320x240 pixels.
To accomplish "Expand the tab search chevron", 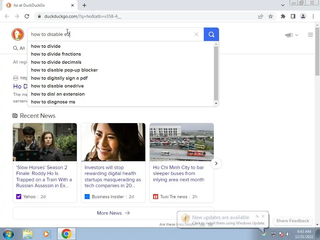I will point(282,5).
